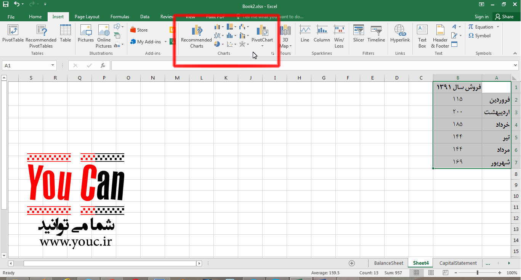Insert a Hierarchy (treemap) chart
Screen dimensions: 521x280
point(231,27)
